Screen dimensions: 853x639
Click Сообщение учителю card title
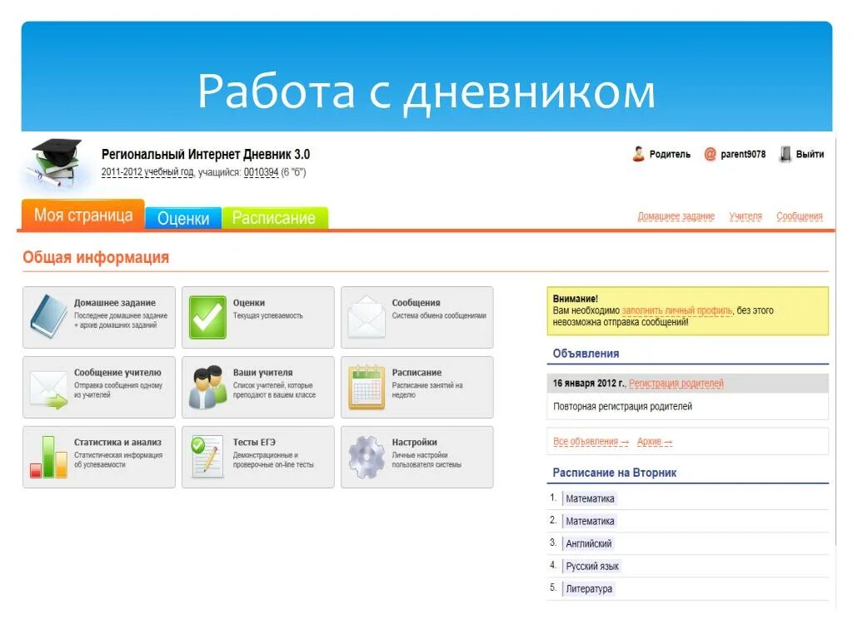117,372
